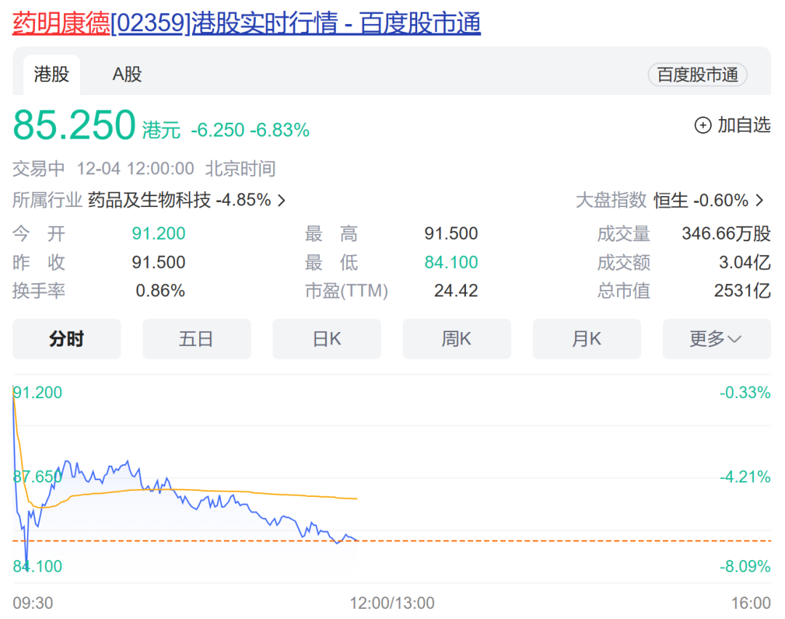
Task: Open the 恒生 -0.60% index link
Action: [x=701, y=201]
